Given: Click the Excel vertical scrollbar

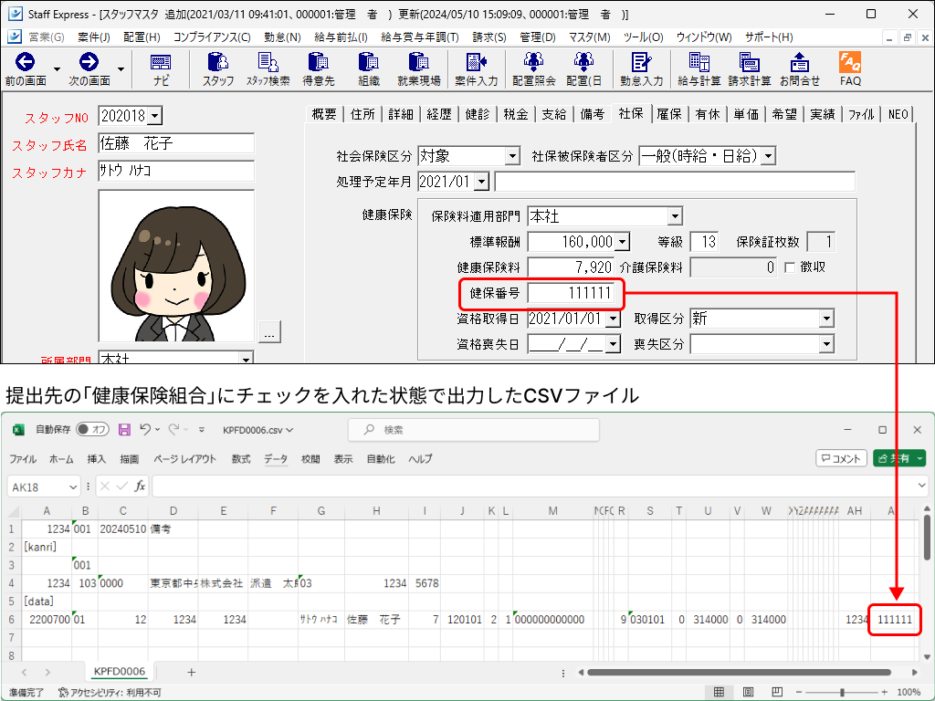Looking at the screenshot, I should [x=927, y=538].
